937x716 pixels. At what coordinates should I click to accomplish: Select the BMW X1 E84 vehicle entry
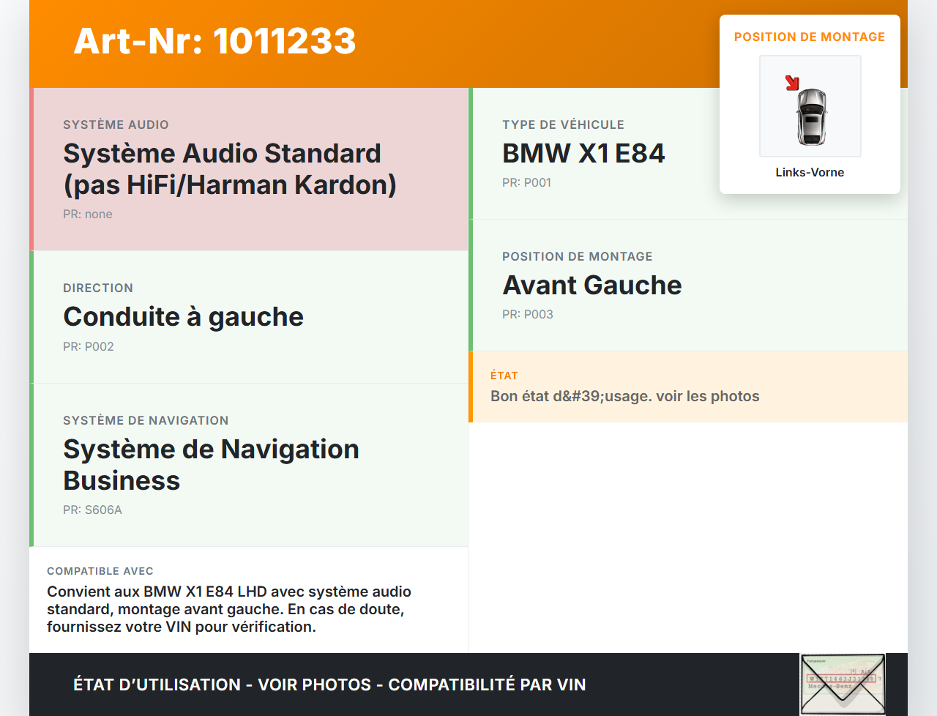tap(583, 153)
